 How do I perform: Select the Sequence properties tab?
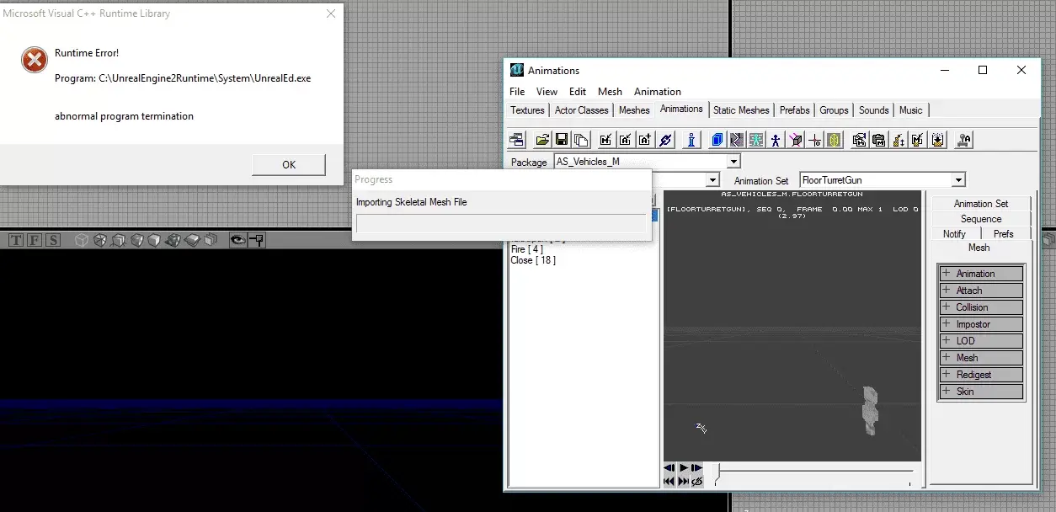pyautogui.click(x=980, y=219)
